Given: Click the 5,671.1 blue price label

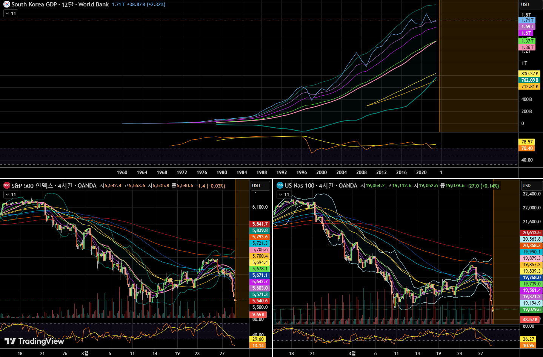Looking at the screenshot, I should (x=260, y=275).
